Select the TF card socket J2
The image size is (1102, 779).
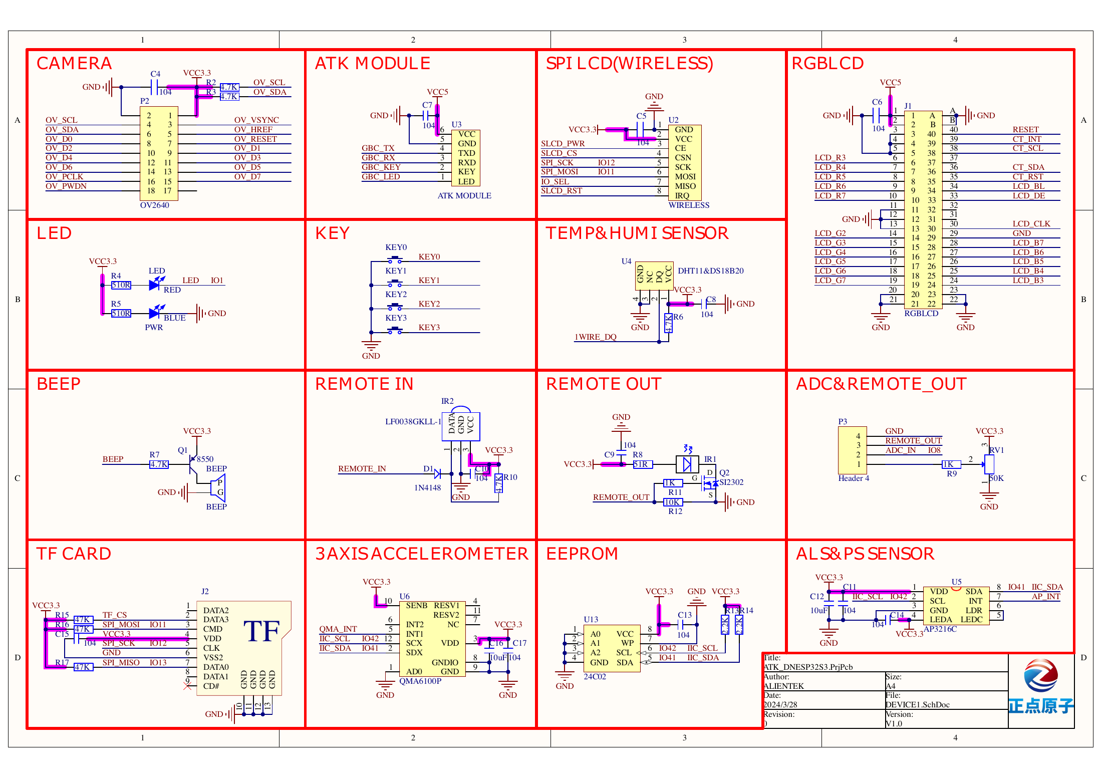click(243, 648)
